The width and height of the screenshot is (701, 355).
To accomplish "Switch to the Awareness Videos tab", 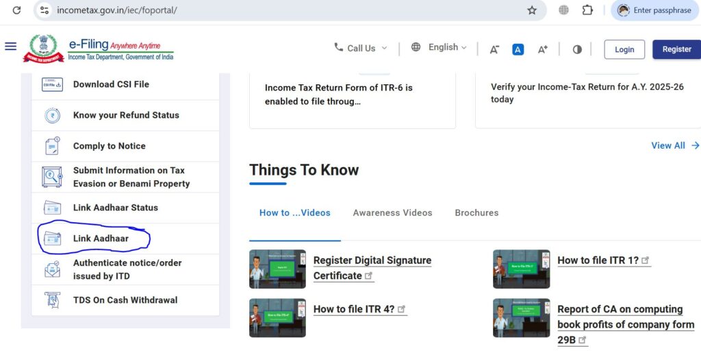I will point(392,213).
